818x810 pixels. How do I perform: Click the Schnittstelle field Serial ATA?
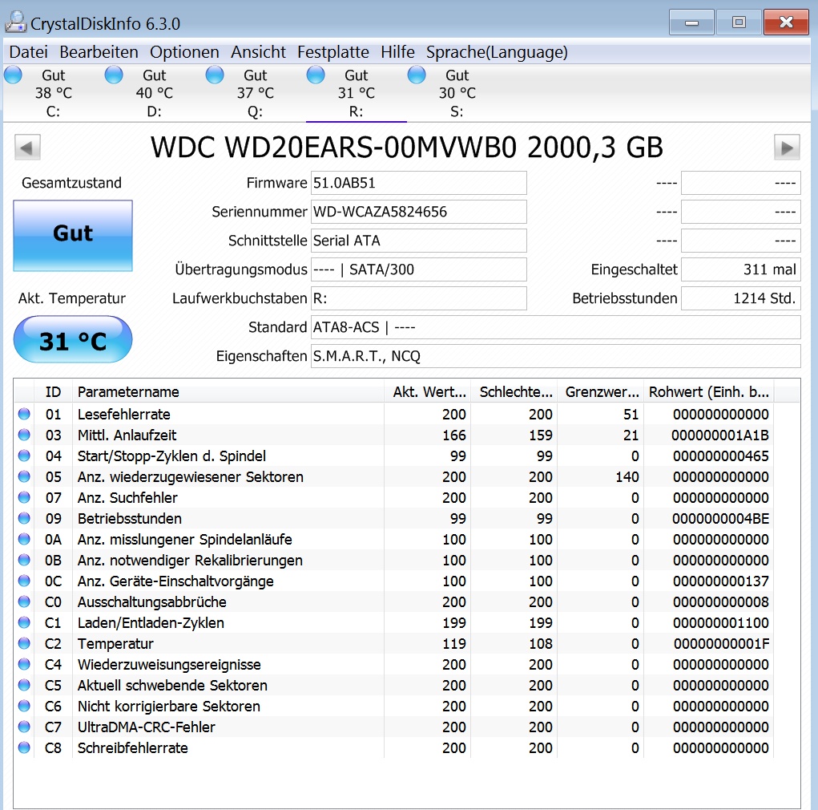tap(418, 241)
